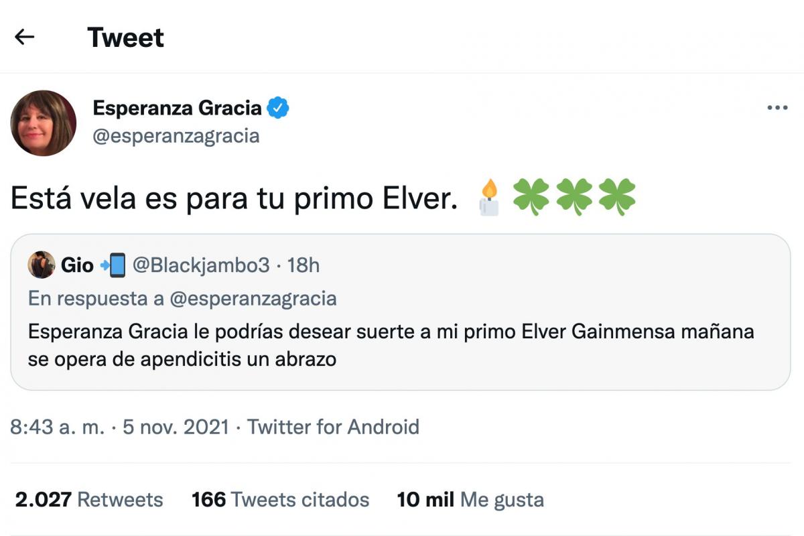This screenshot has height=536, width=804.
Task: Open the 10 mil Me gusta list
Action: coord(470,499)
